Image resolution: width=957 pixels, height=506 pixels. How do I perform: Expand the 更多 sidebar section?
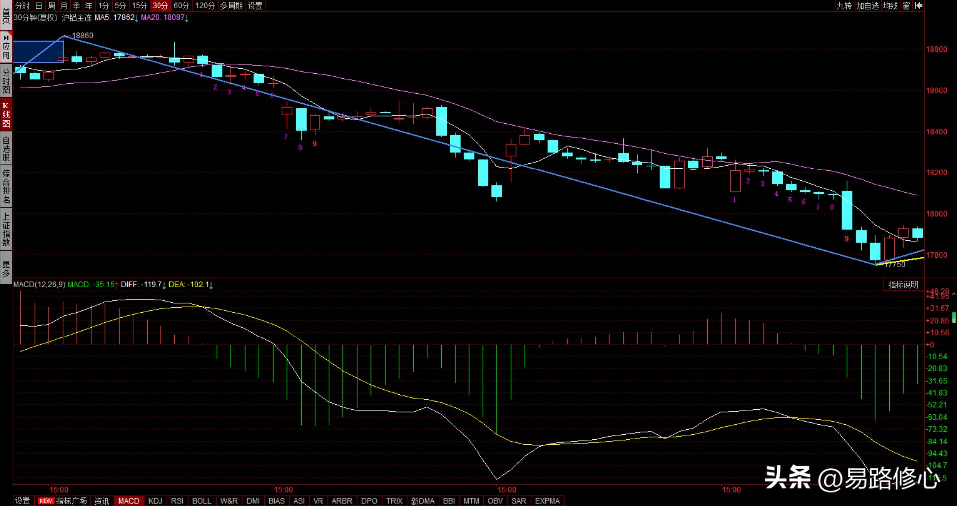[x=6, y=269]
